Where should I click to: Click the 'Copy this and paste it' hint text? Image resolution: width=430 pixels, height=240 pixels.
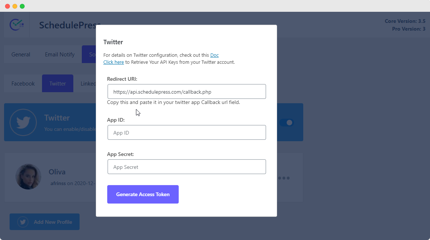[x=173, y=102]
